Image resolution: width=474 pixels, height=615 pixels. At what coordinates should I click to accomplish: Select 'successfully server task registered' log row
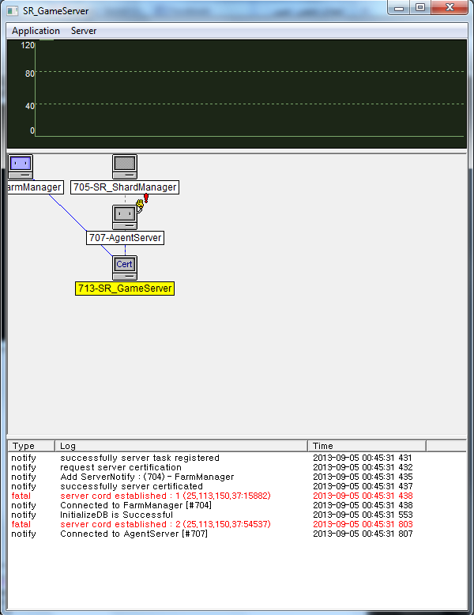click(237, 458)
